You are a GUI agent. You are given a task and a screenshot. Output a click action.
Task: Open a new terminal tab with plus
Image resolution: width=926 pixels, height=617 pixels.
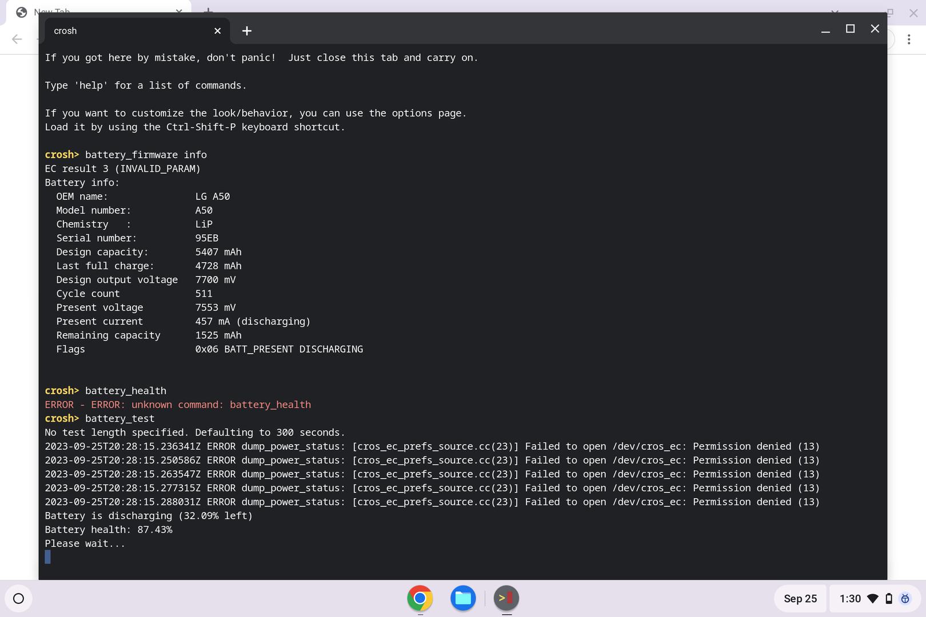[x=246, y=31]
